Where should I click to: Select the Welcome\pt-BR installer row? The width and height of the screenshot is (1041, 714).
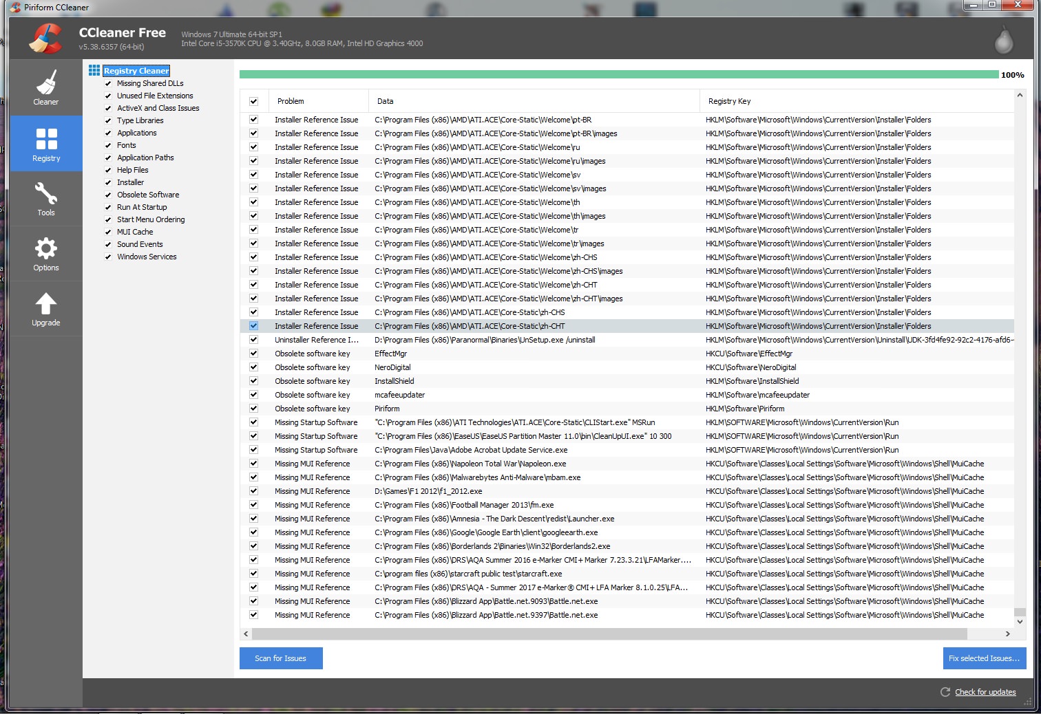click(x=627, y=120)
